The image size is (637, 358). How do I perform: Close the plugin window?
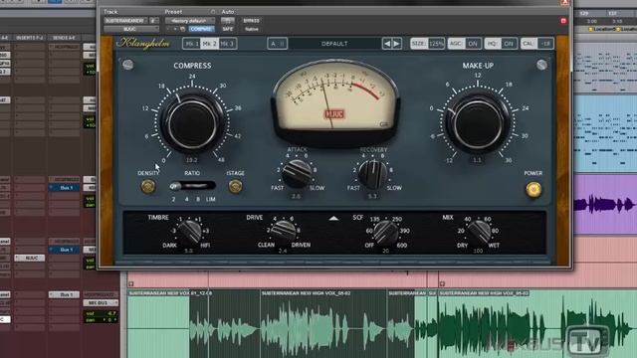point(564,3)
